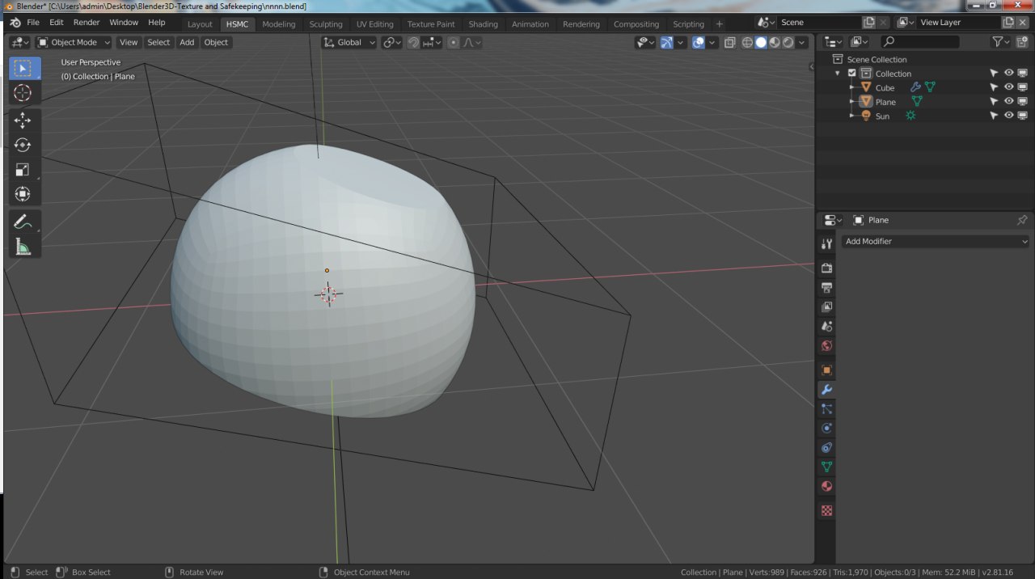Switch to wireframe viewport shading
This screenshot has width=1035, height=579.
(x=747, y=42)
